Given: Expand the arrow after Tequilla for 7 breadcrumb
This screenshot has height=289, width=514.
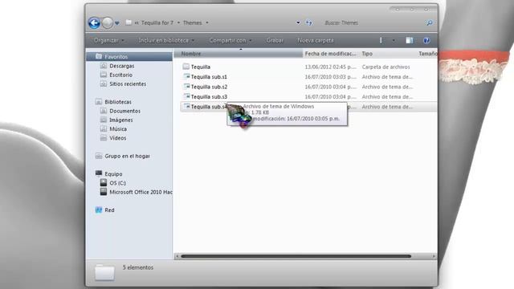Looking at the screenshot, I should [x=178, y=23].
